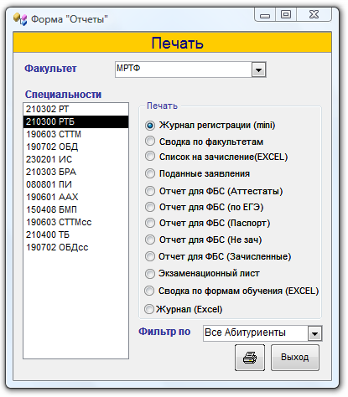Viewport: 348px width, 397px height.
Task: Choose '230201 ИС' from specialties list
Action: click(75, 159)
